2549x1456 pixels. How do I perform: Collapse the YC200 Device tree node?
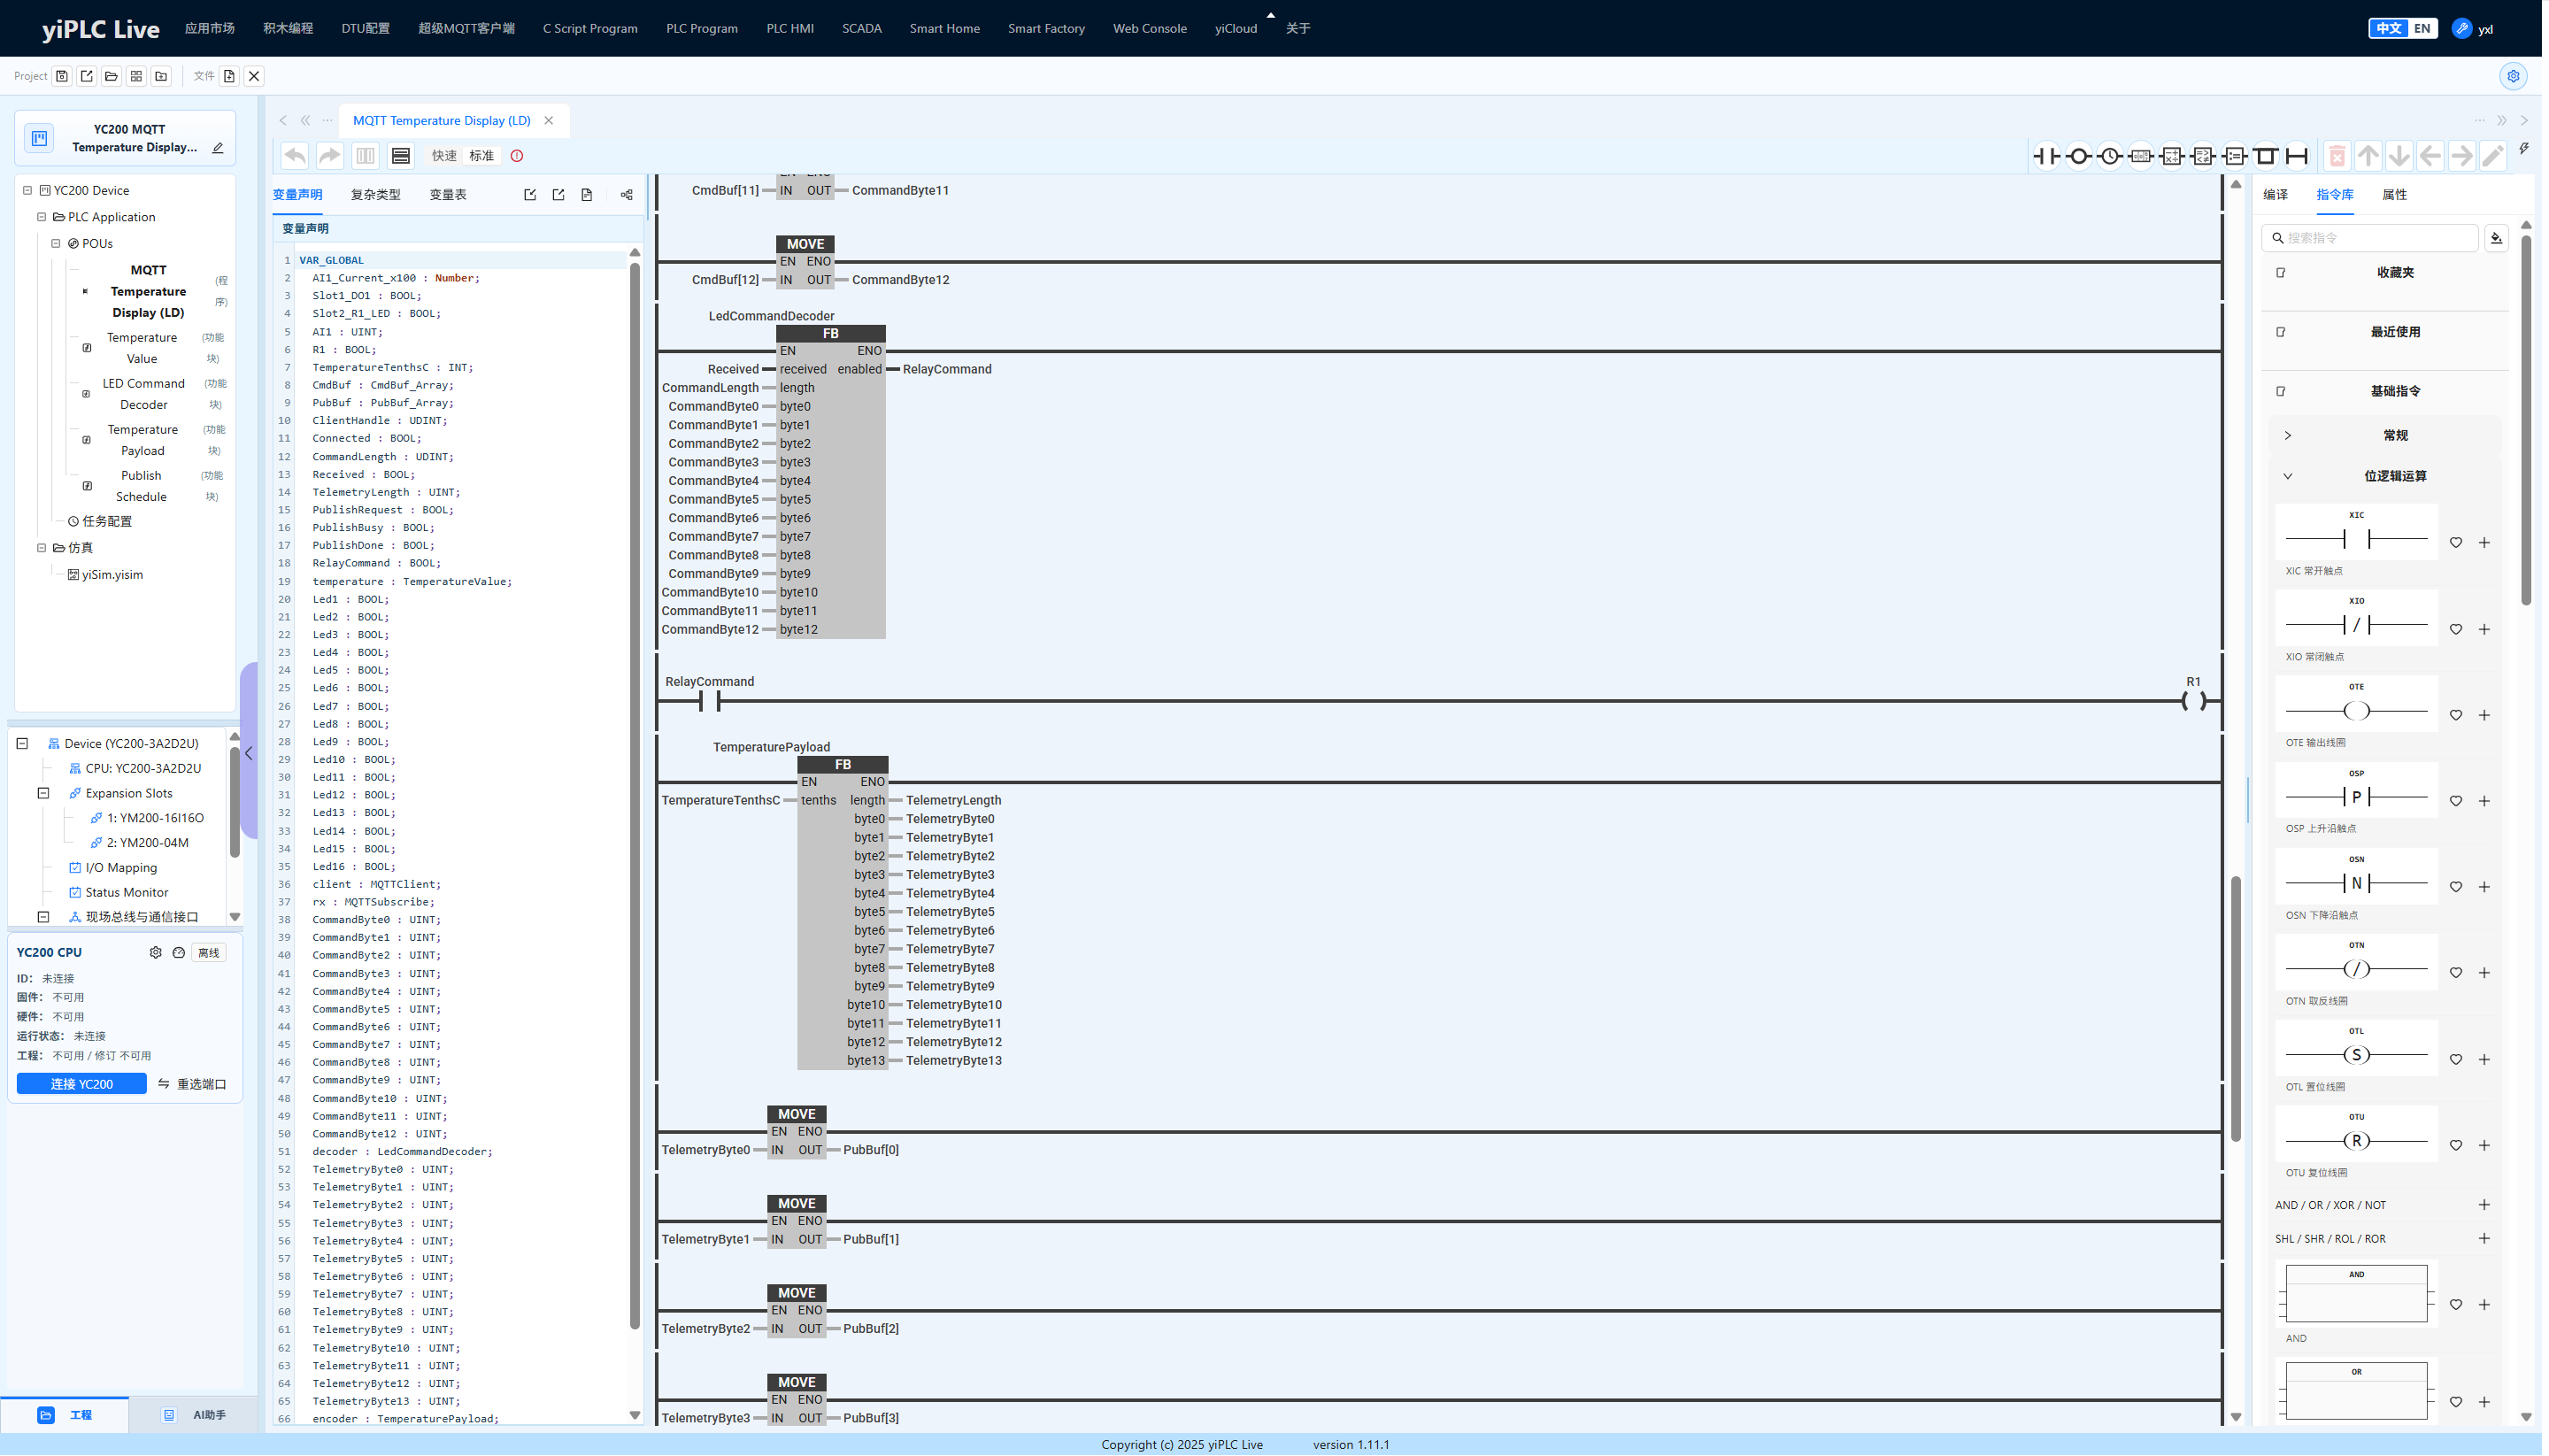[28, 190]
